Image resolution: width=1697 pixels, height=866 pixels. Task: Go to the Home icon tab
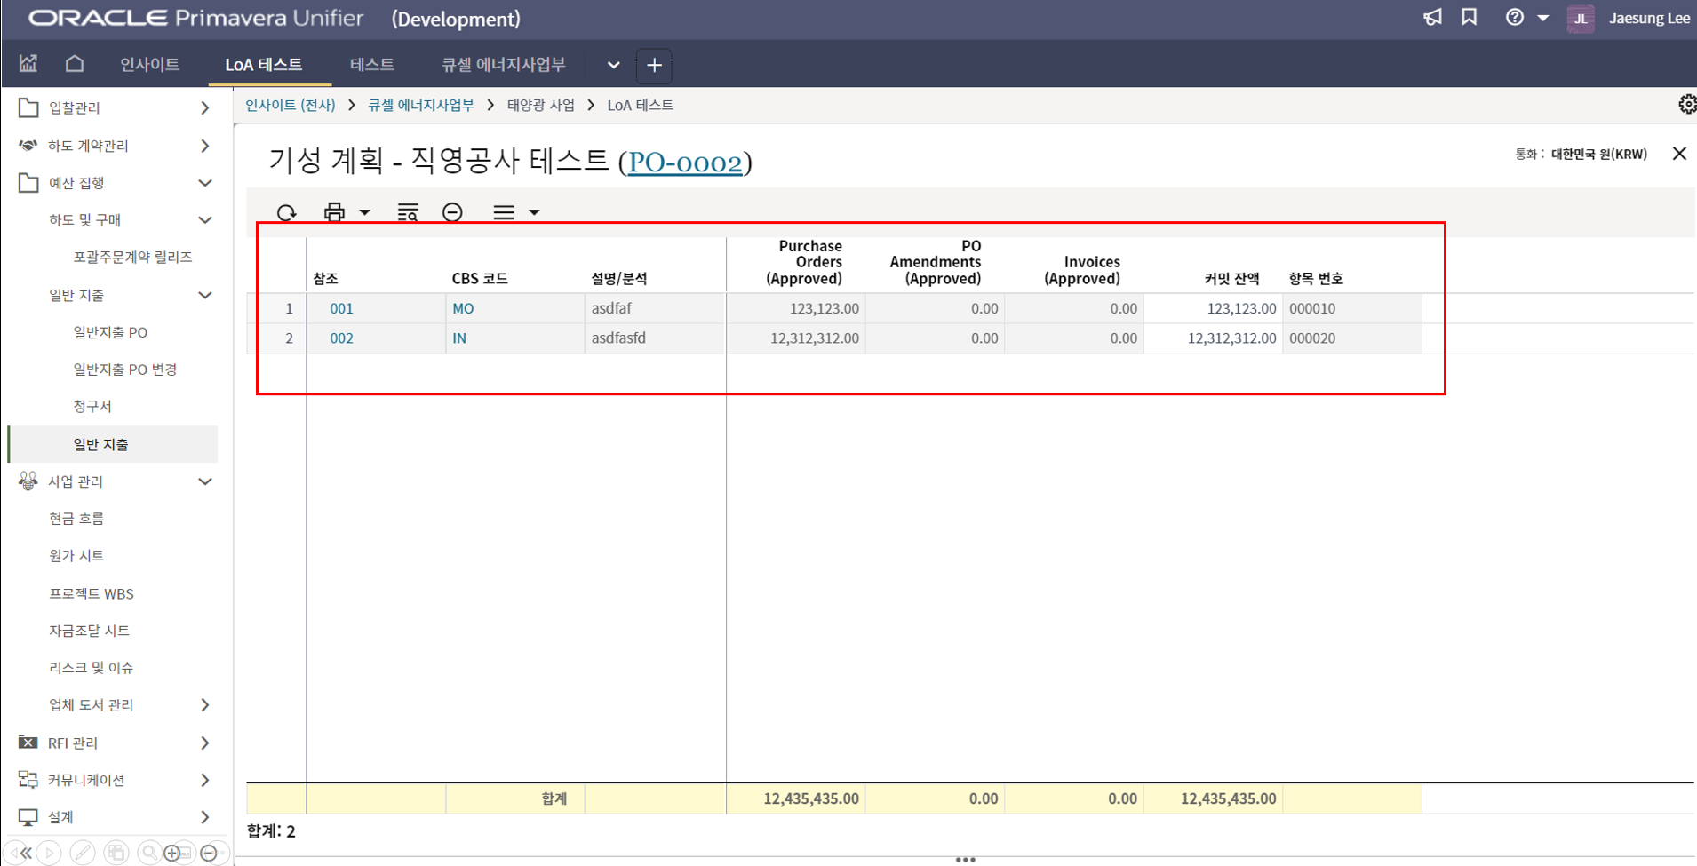(x=75, y=64)
